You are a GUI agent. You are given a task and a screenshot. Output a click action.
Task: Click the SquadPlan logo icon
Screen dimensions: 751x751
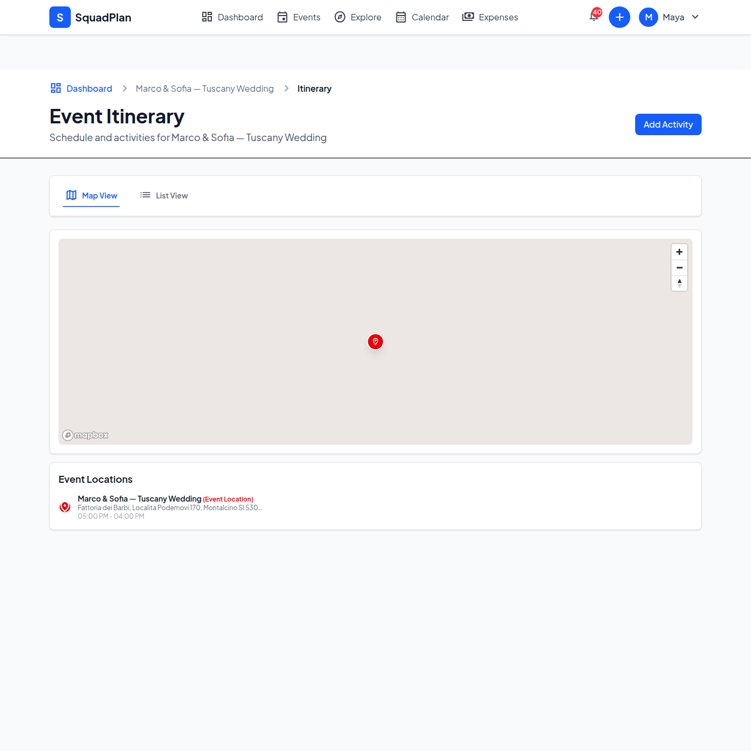coord(60,17)
